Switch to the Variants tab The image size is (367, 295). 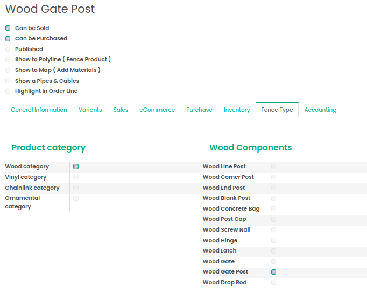click(90, 110)
